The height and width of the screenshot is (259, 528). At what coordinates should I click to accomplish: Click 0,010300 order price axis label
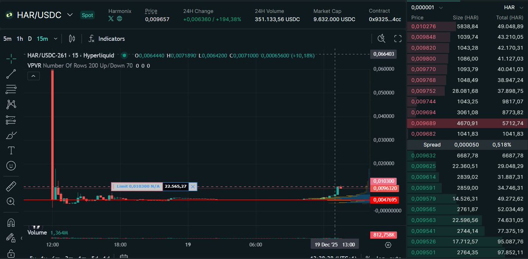tap(384, 181)
